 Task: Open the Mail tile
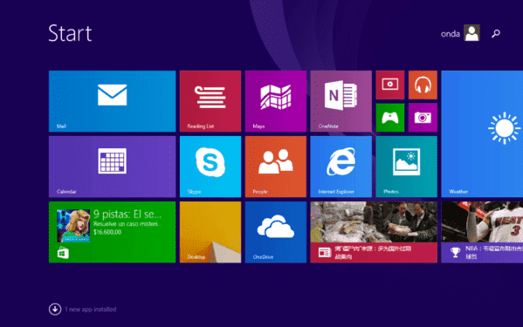click(112, 101)
